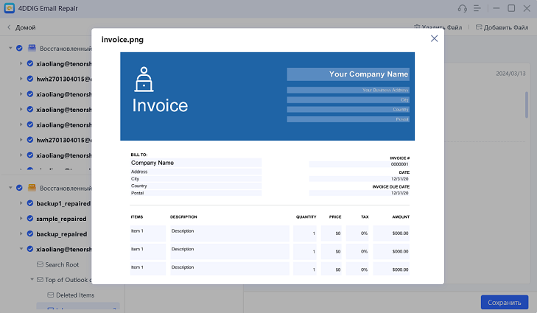Click the Сохранить save button
Screen dimensions: 537x313
504,302
